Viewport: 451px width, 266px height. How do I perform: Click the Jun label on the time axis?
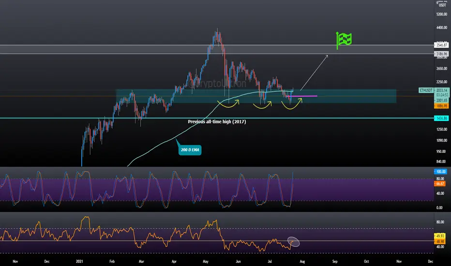(x=238, y=261)
